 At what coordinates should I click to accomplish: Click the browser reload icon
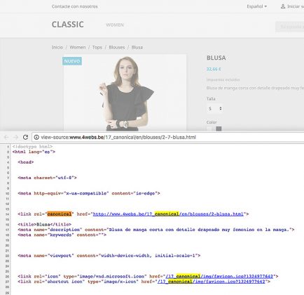pos(25,137)
